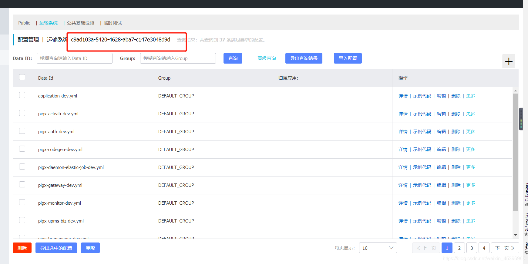Click the plus icon to add configuration
528x264 pixels.
[x=509, y=61]
